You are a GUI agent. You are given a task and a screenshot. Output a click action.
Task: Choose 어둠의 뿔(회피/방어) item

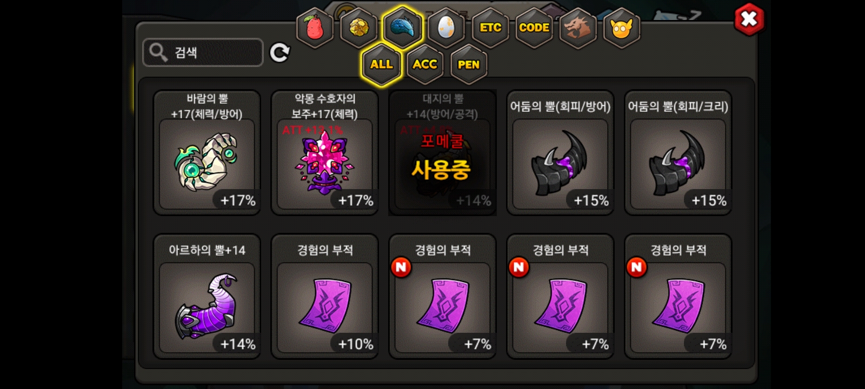click(x=561, y=153)
